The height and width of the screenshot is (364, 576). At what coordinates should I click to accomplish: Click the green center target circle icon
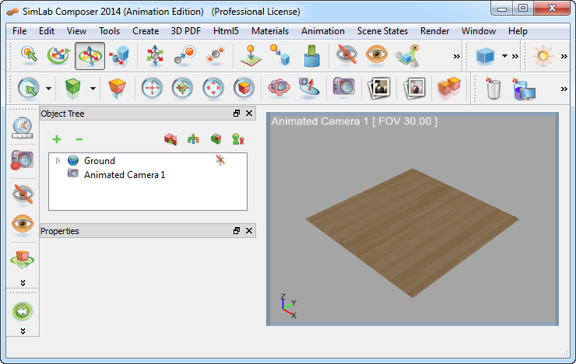[x=183, y=88]
